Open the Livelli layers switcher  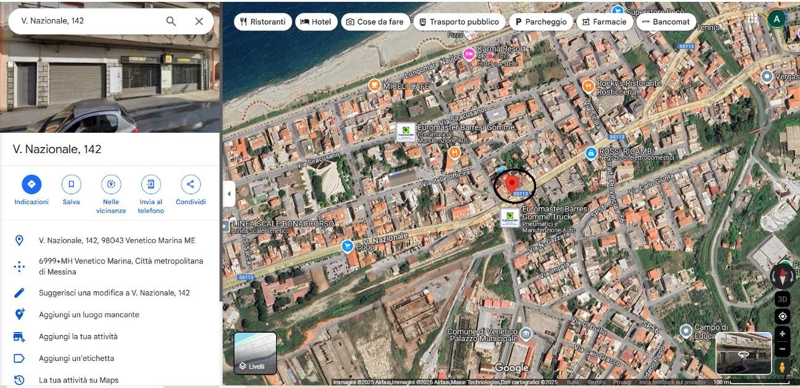point(255,353)
